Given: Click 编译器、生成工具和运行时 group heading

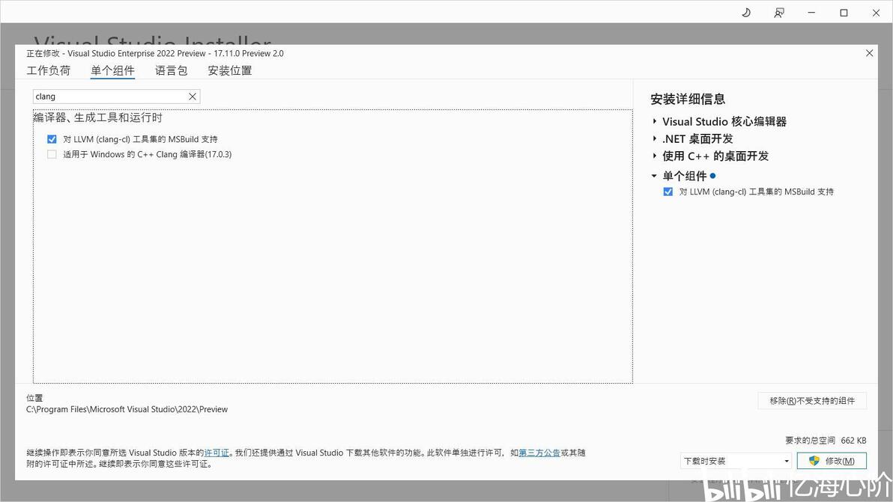Looking at the screenshot, I should click(98, 117).
